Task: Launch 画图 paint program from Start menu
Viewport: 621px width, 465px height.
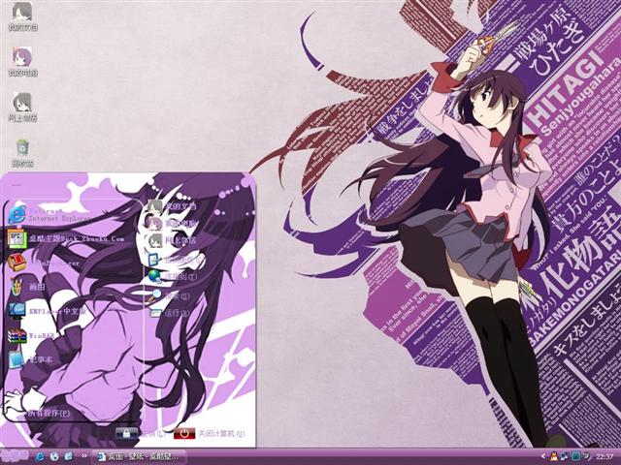Action: [x=27, y=287]
